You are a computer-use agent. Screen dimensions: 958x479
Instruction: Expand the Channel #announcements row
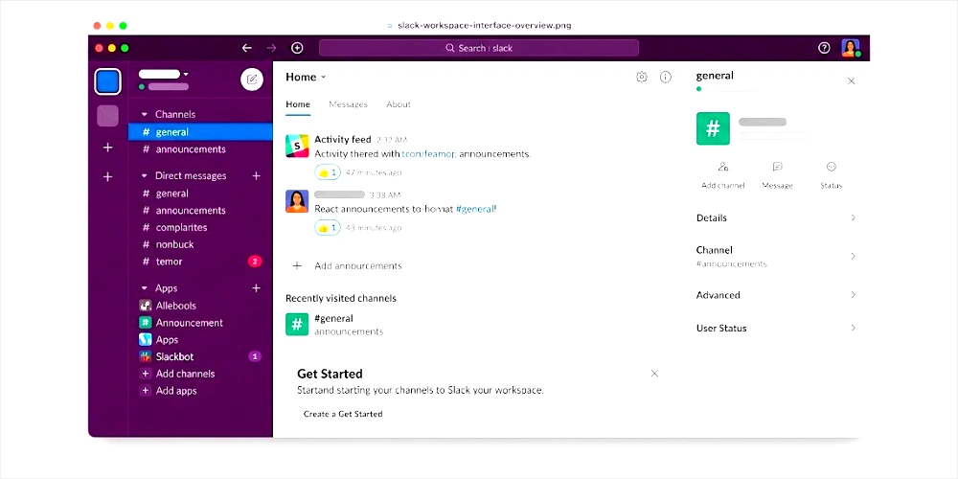[776, 257]
